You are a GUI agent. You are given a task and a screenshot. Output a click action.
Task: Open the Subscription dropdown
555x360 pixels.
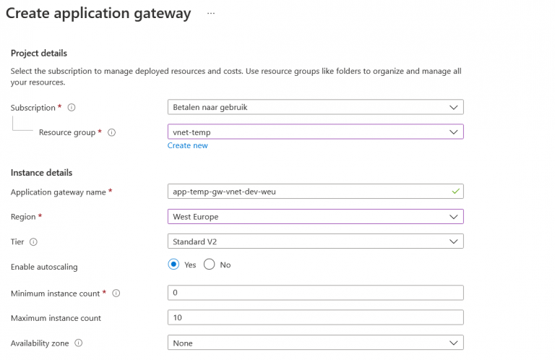[x=314, y=108]
